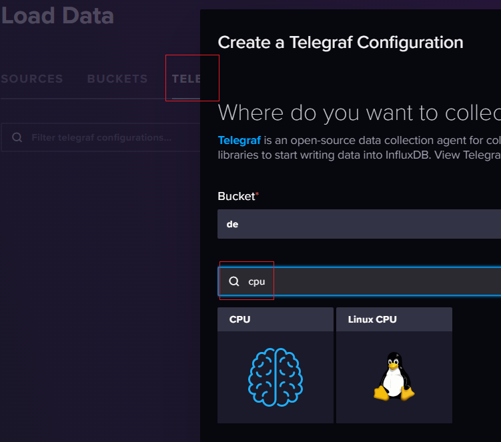This screenshot has height=442, width=501.
Task: Click the Linux CPU card title
Action: (372, 319)
